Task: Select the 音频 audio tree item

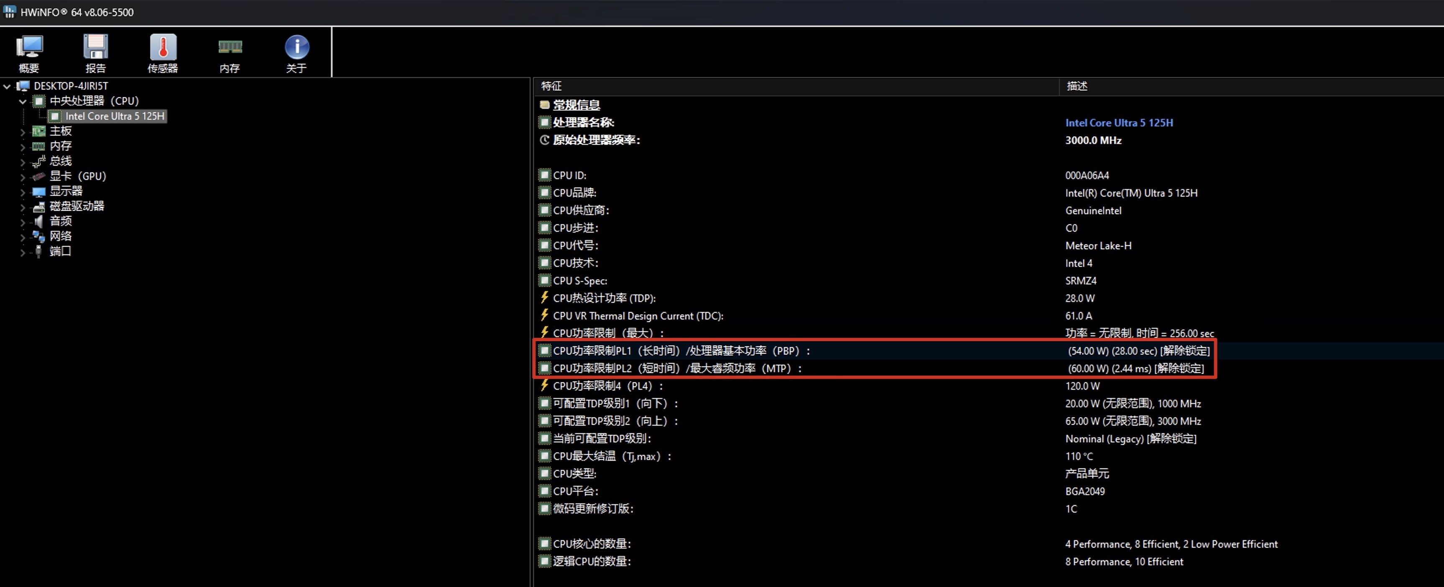Action: coord(61,222)
